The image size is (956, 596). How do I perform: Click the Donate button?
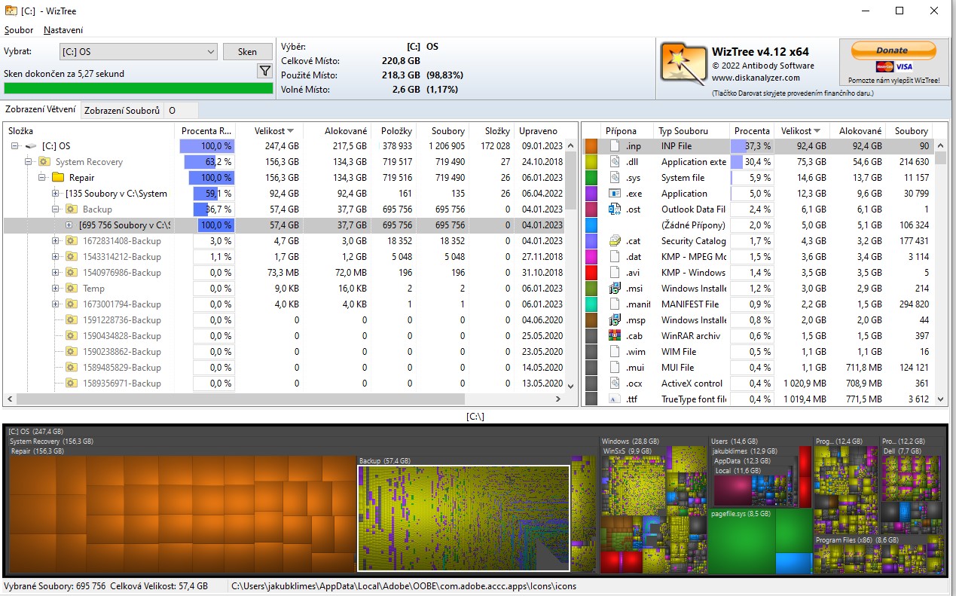[893, 50]
